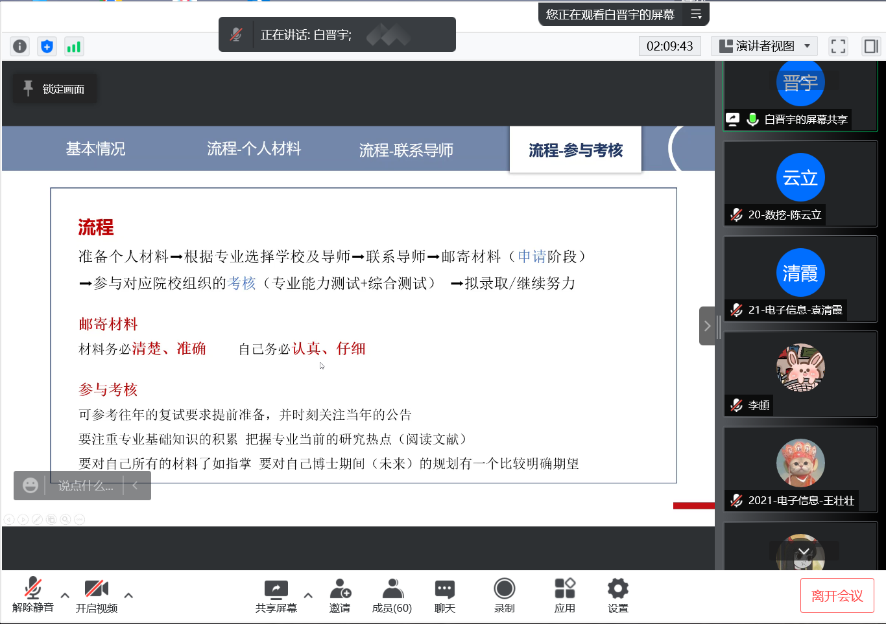Viewport: 886px width, 624px height.
Task: Type in the 说点什么 message field
Action: [85, 486]
